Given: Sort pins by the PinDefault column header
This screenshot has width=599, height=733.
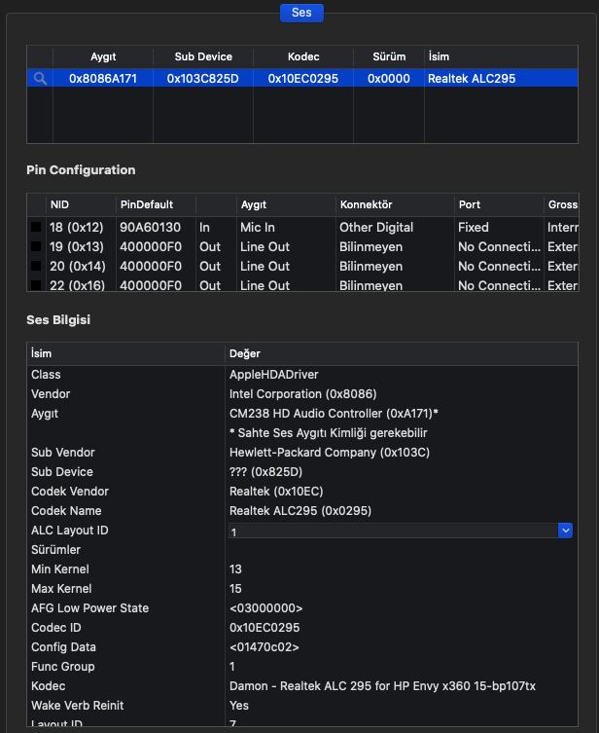Looking at the screenshot, I should (x=154, y=205).
